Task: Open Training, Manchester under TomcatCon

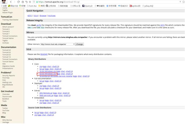Action: [x=10, y=20]
